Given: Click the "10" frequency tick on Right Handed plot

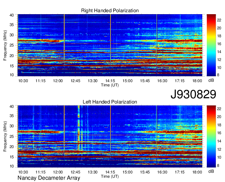Looking at the screenshot, I should [12, 75].
